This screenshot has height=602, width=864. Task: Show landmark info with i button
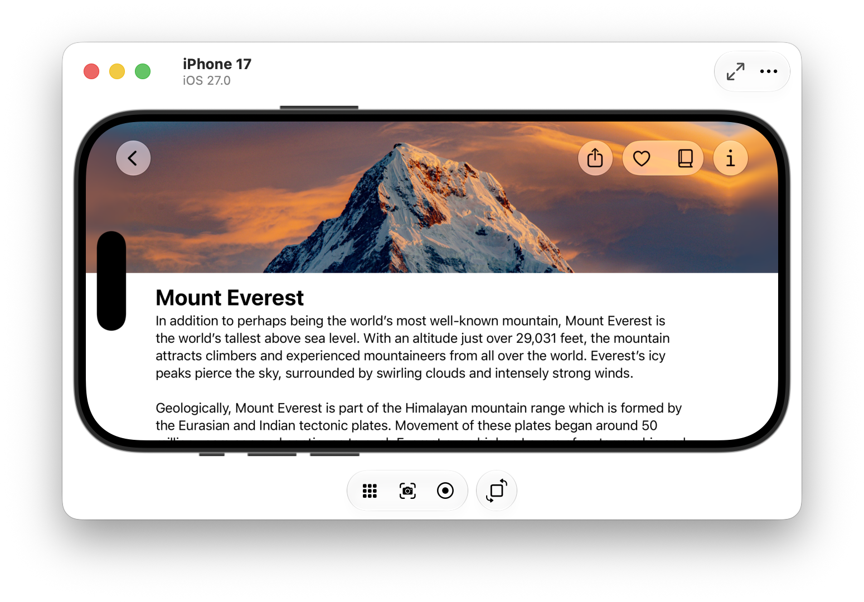coord(730,158)
